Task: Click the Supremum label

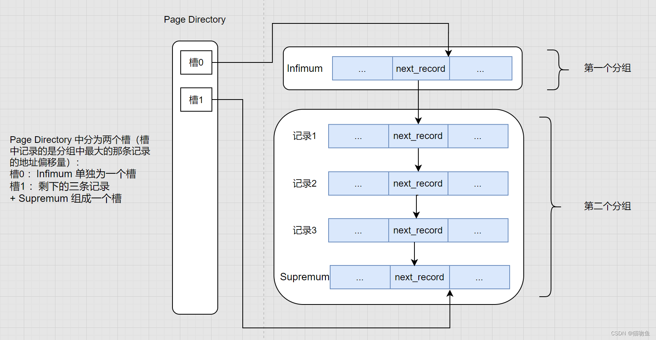Action: (305, 277)
